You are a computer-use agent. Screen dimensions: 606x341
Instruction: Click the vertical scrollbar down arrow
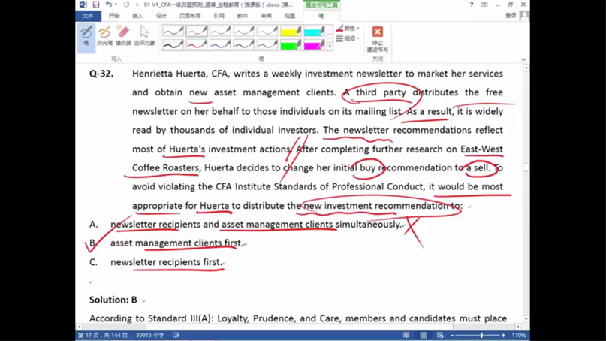526,318
